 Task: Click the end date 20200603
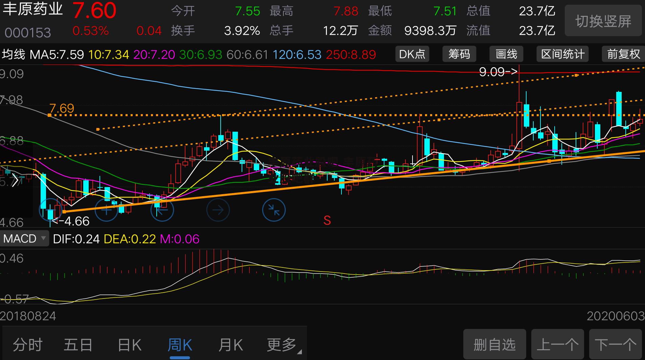pos(616,316)
